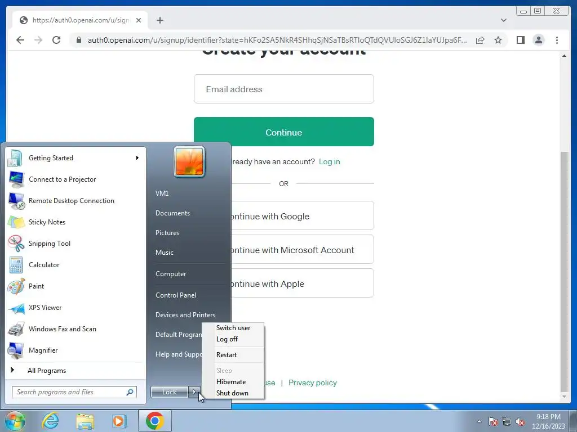The width and height of the screenshot is (577, 432).
Task: Click the Chrome taskbar icon
Action: click(154, 421)
